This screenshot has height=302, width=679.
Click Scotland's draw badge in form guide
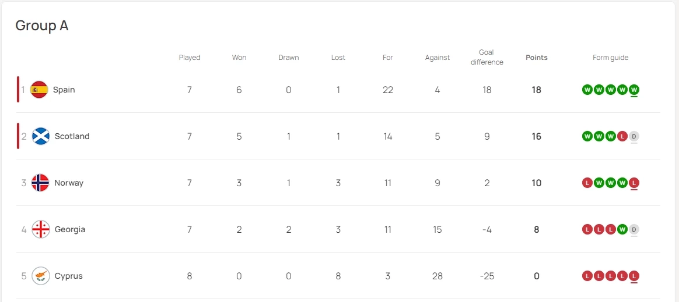[634, 136]
